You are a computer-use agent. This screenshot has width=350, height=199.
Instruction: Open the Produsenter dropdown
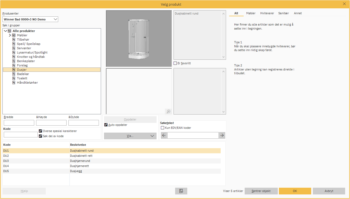coord(55,19)
